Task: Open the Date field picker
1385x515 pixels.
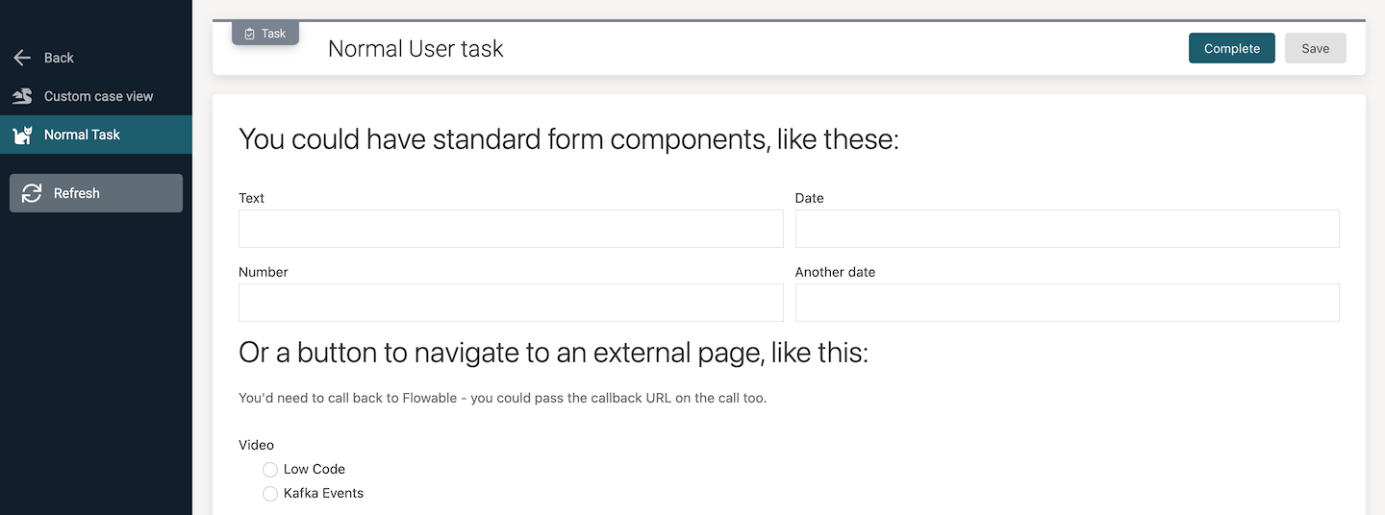Action: click(1067, 229)
